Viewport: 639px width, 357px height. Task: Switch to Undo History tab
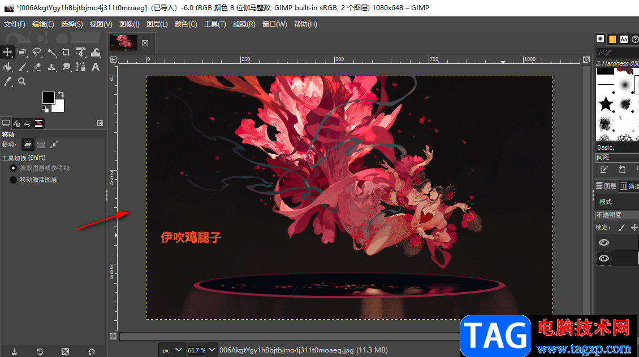27,123
